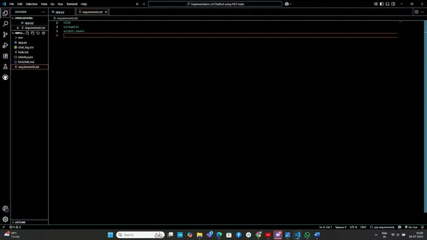Viewport: 427px width, 240px height.
Task: Change the pip requirements language mode
Action: tap(384, 227)
